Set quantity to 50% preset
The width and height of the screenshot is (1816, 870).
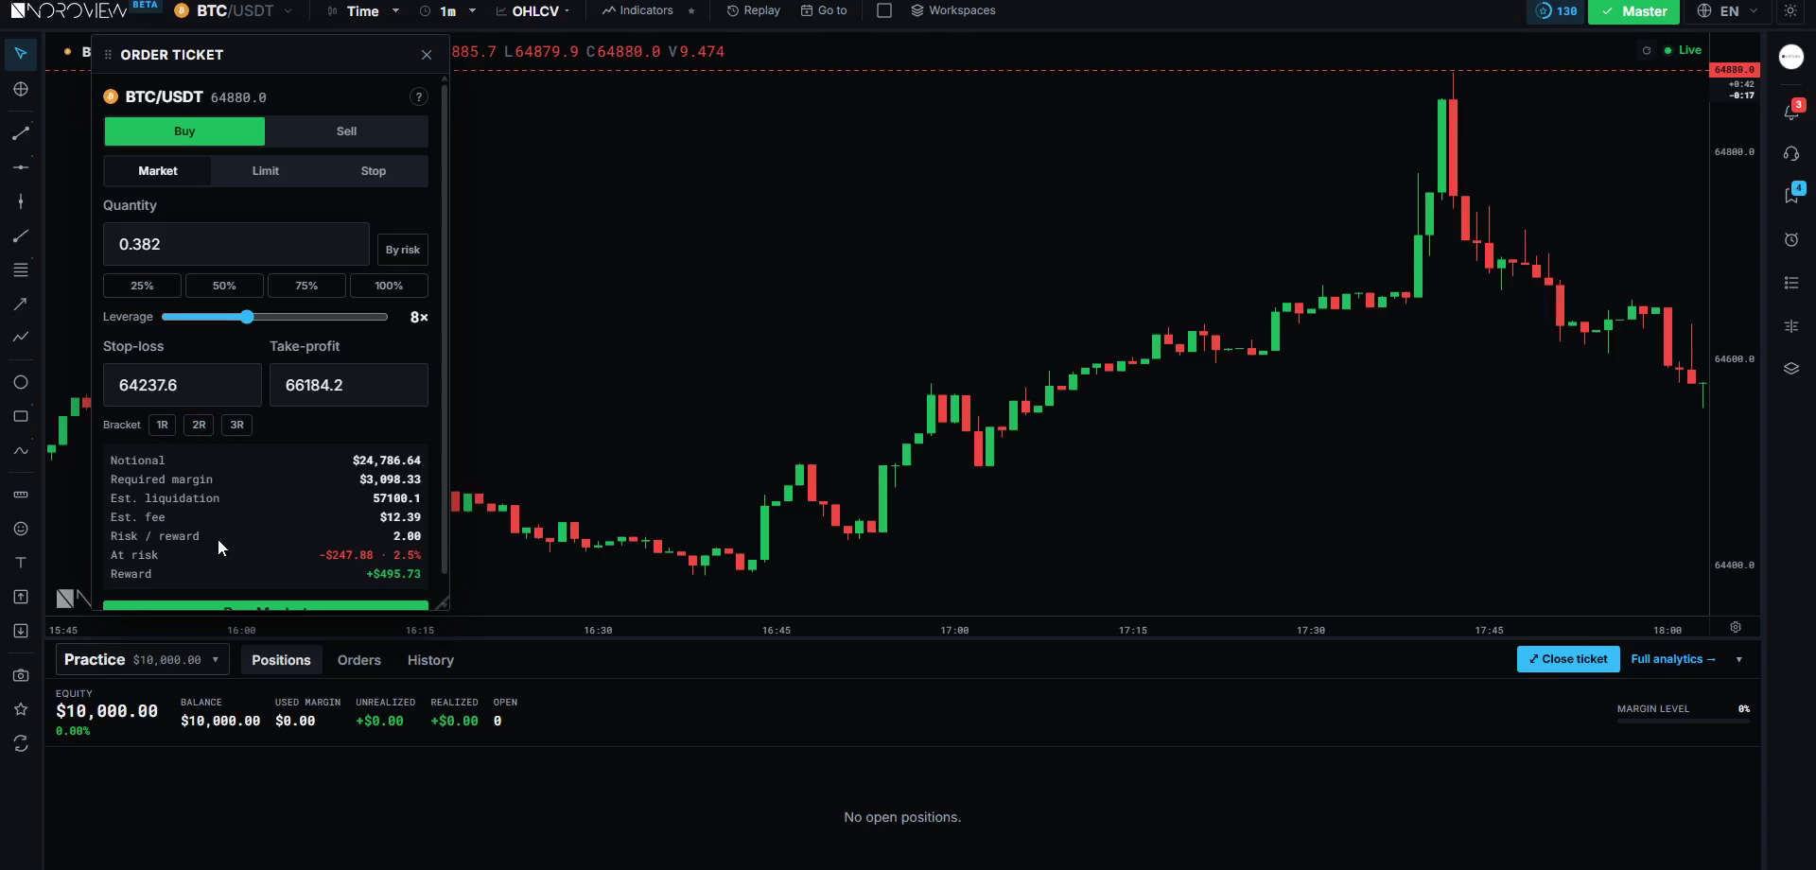[x=224, y=286]
